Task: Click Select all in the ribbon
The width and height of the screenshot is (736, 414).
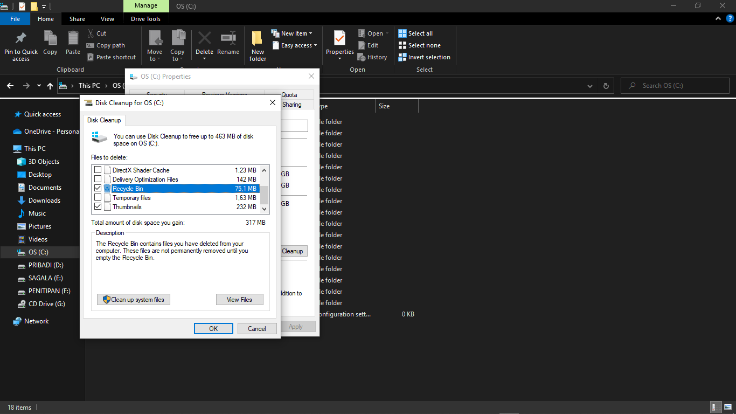Action: pos(415,33)
